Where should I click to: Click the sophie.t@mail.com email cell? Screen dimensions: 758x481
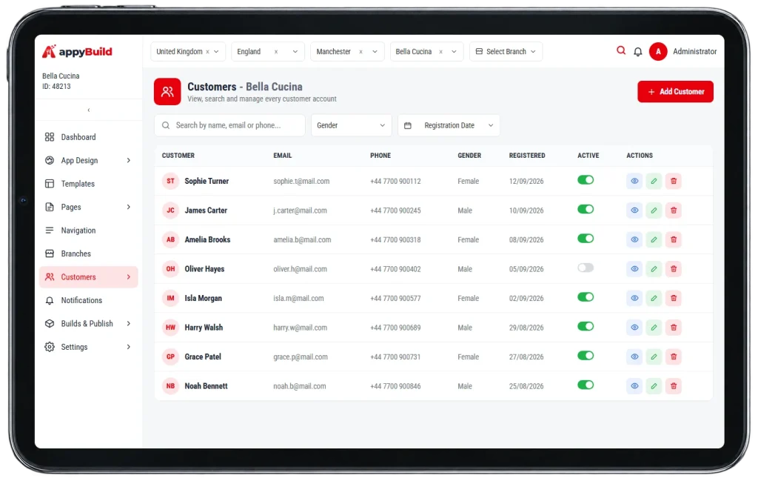(x=301, y=181)
